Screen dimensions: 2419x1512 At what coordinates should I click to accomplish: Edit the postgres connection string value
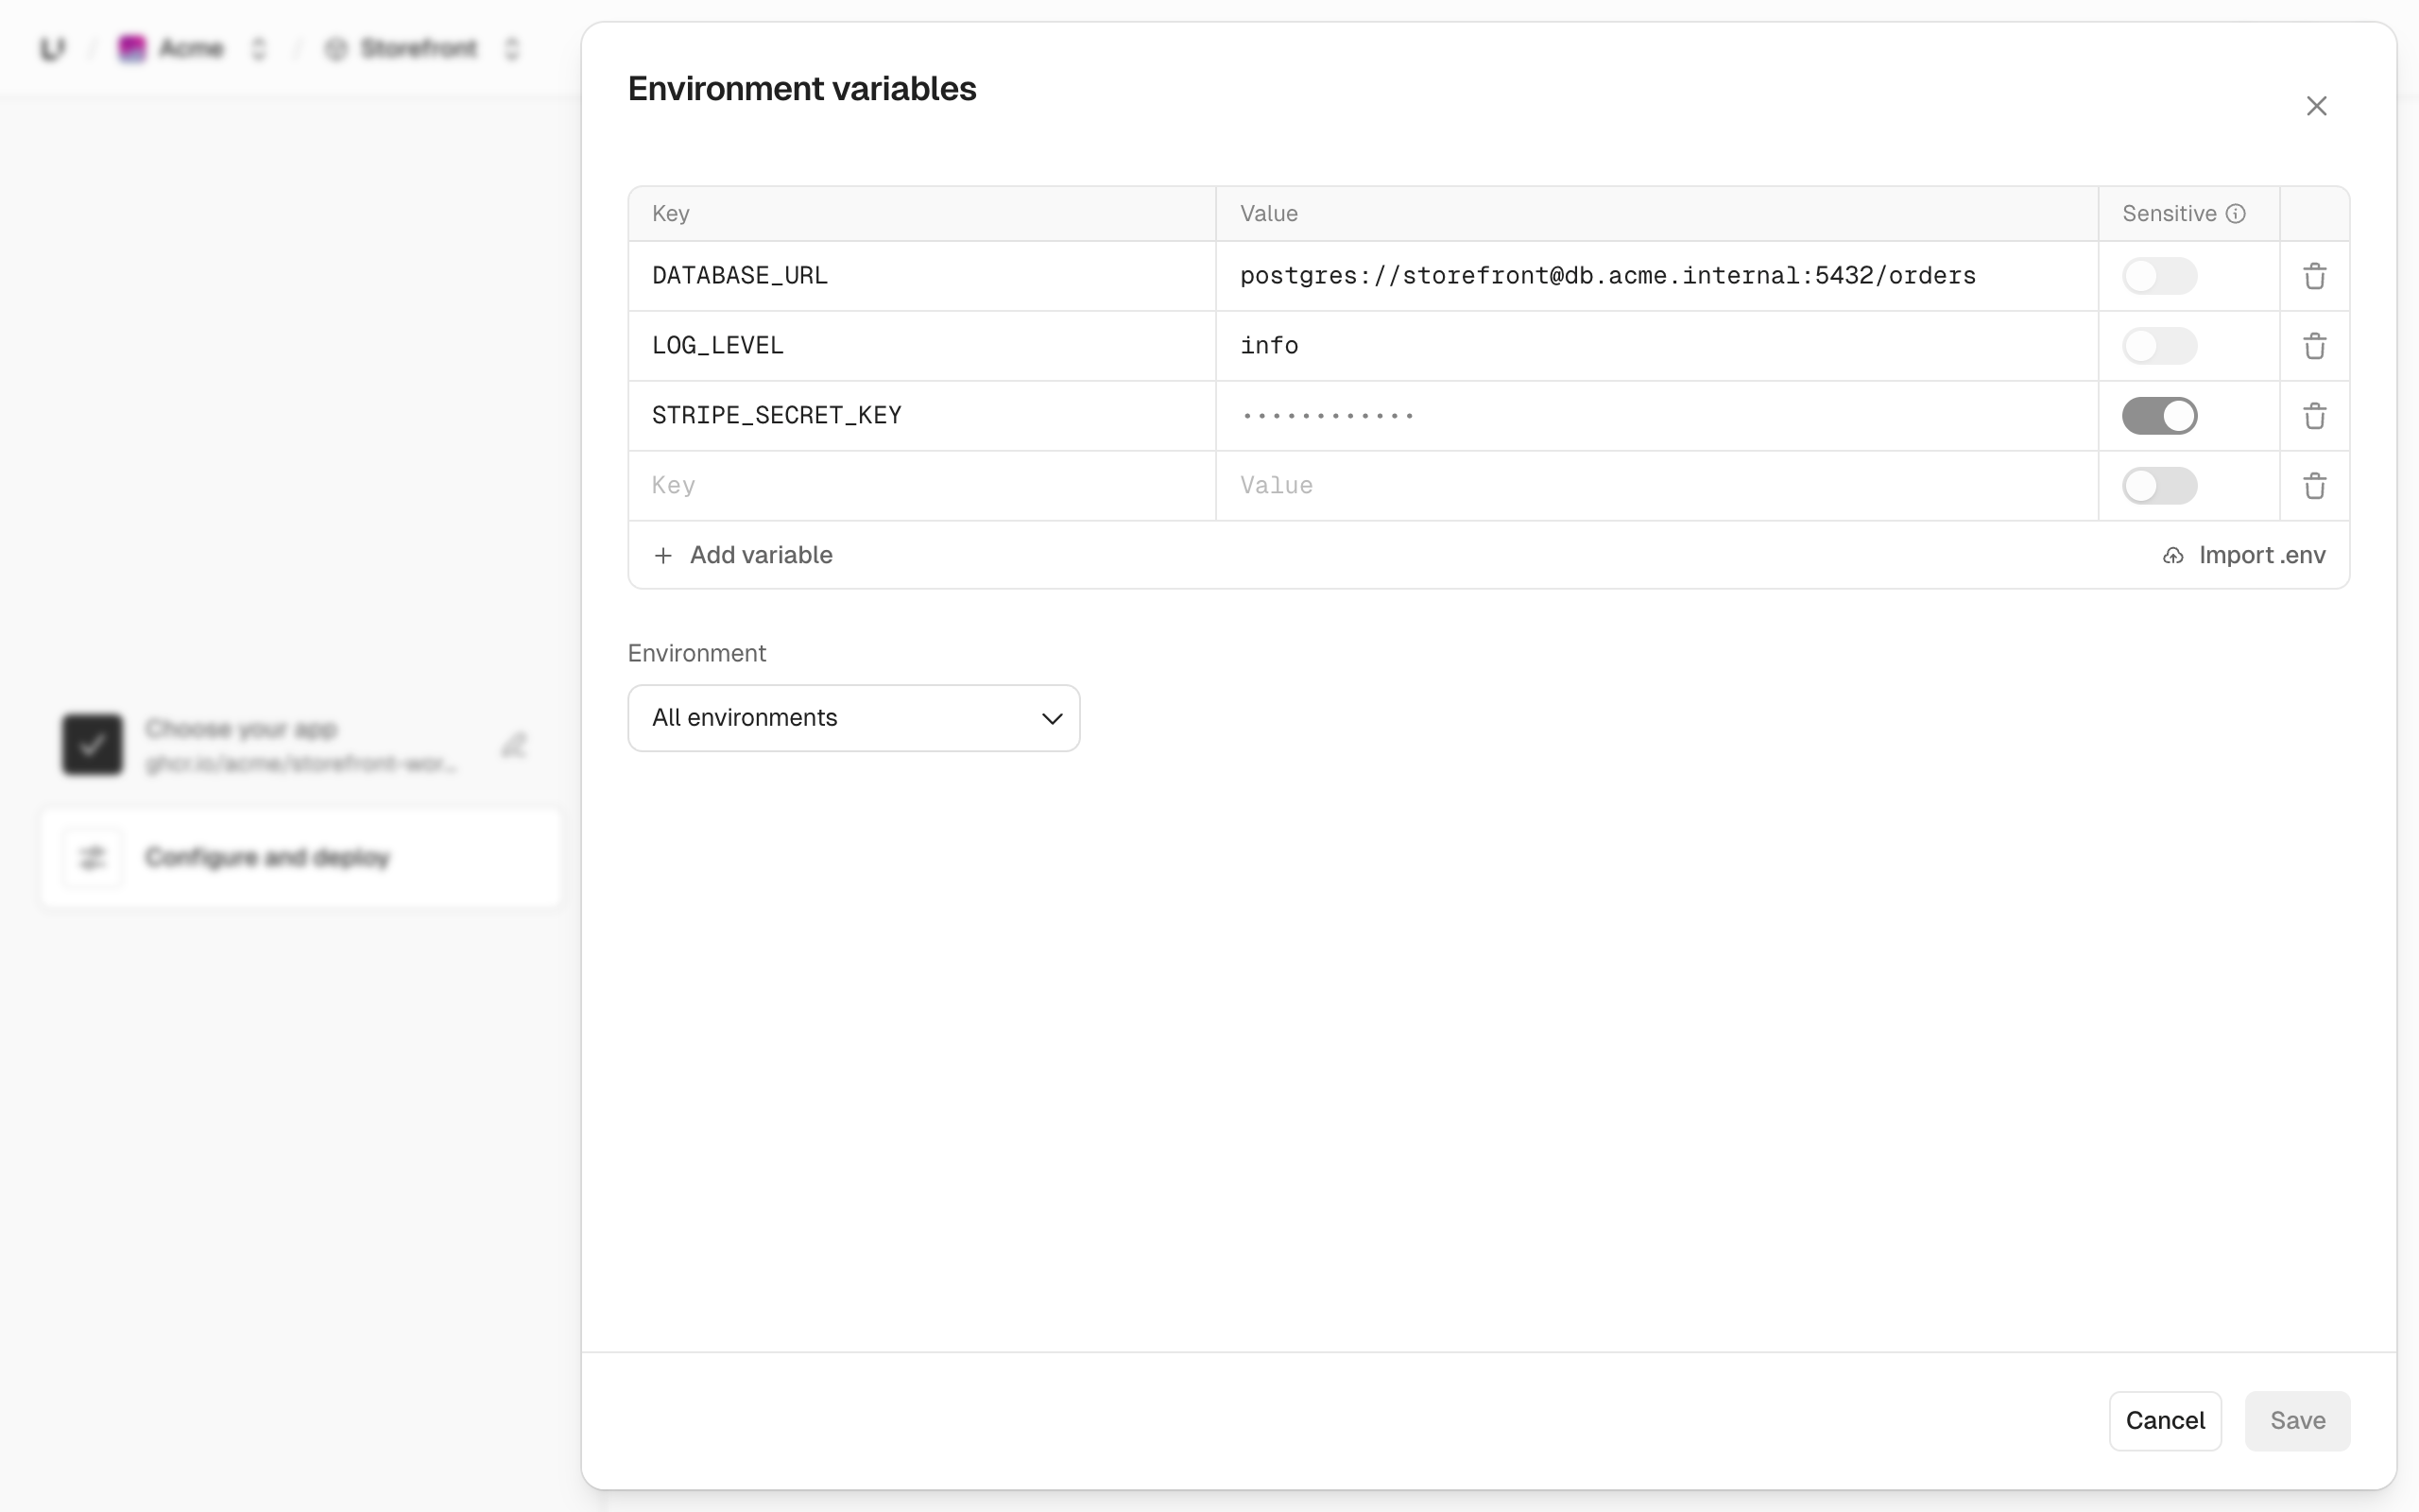pos(1656,276)
